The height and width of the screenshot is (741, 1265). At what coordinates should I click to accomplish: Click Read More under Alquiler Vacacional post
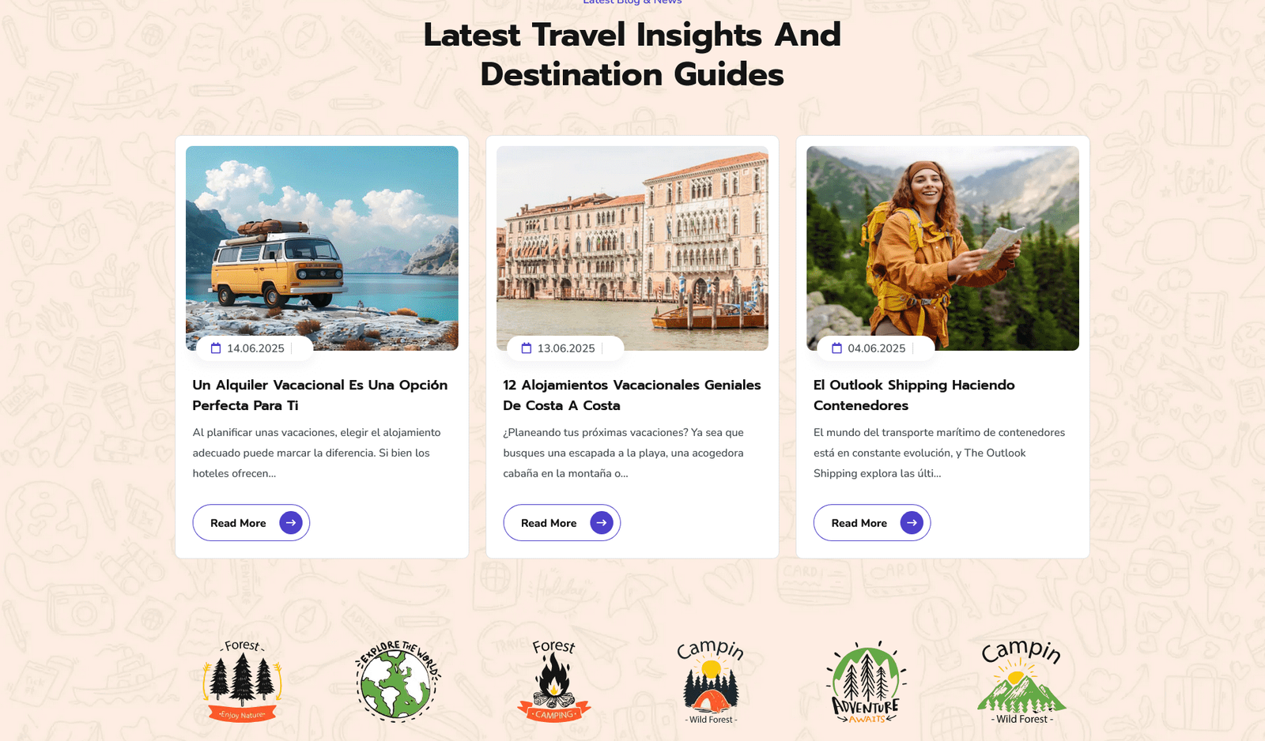point(251,523)
